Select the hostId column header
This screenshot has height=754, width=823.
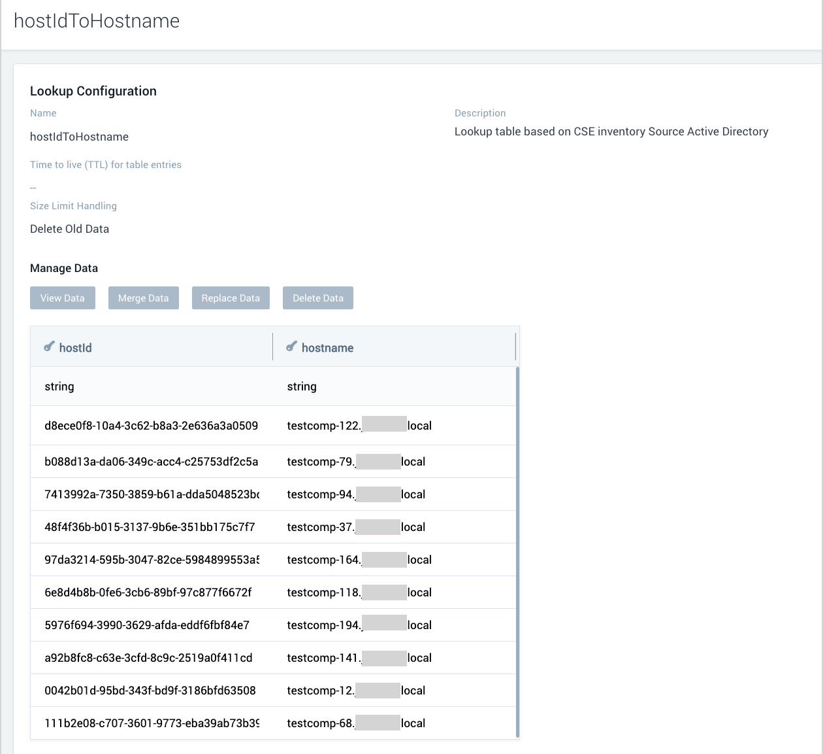[75, 347]
